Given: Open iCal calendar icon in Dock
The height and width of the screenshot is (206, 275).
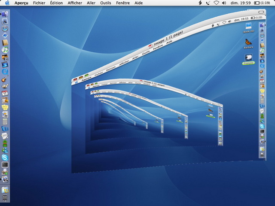Looking at the screenshot, I should (x=5, y=93).
